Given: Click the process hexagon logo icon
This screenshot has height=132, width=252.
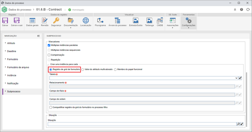Looking at the screenshot, I should (x=4, y=10).
